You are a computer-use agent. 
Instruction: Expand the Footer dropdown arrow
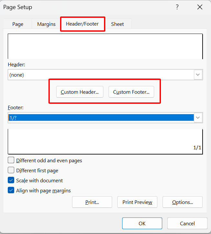pos(198,118)
